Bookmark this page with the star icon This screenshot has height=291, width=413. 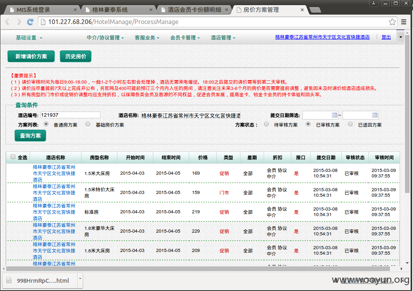click(392, 22)
